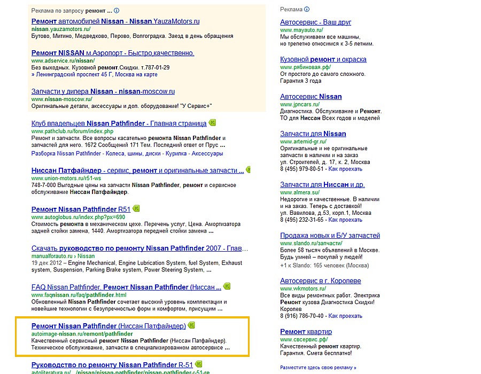Click URL text 'www.faqnissan.ru/faq/pathfinder.html'
This screenshot has height=374, width=481.
(x=79, y=295)
